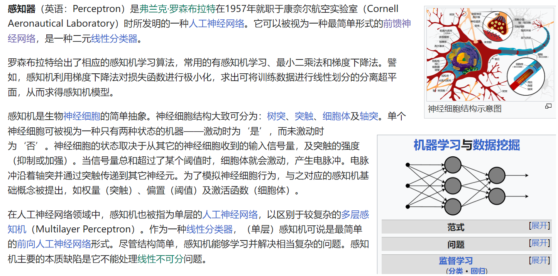Image resolution: width=558 pixels, height=276 pixels.
Task: Click the green 线性不可分 link
Action: pyautogui.click(x=161, y=259)
